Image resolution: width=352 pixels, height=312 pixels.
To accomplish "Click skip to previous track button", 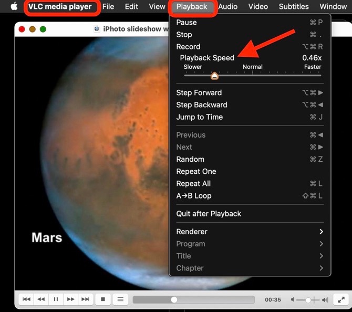I will click(26, 299).
